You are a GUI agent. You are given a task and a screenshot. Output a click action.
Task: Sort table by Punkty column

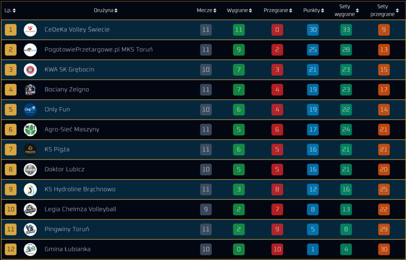pos(314,10)
